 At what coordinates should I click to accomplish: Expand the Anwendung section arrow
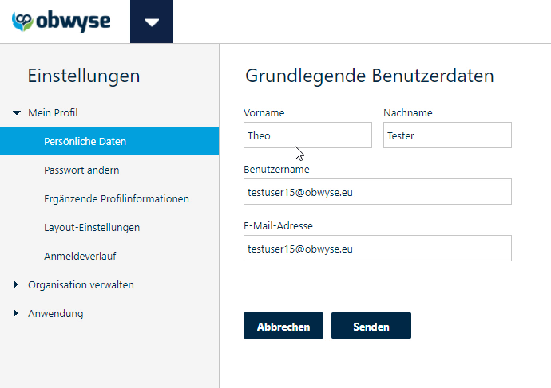(15, 313)
